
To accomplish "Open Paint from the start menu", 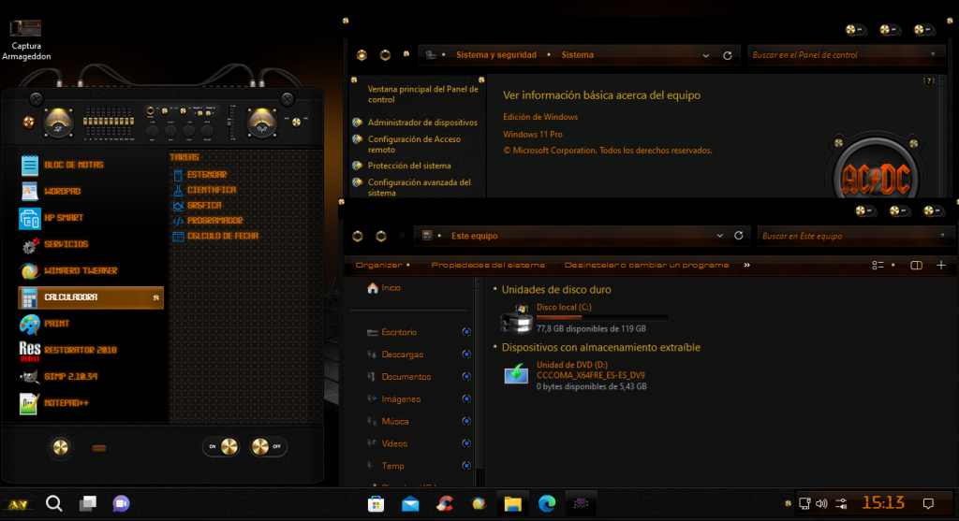I will (91, 324).
